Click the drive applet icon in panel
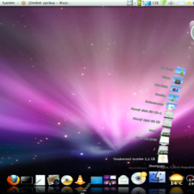194x194 pixels. tap(130, 3)
